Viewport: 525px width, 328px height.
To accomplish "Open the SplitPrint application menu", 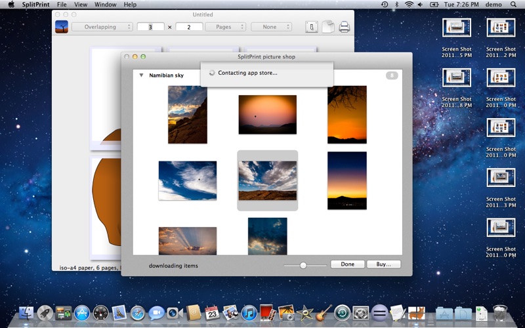I will point(36,5).
